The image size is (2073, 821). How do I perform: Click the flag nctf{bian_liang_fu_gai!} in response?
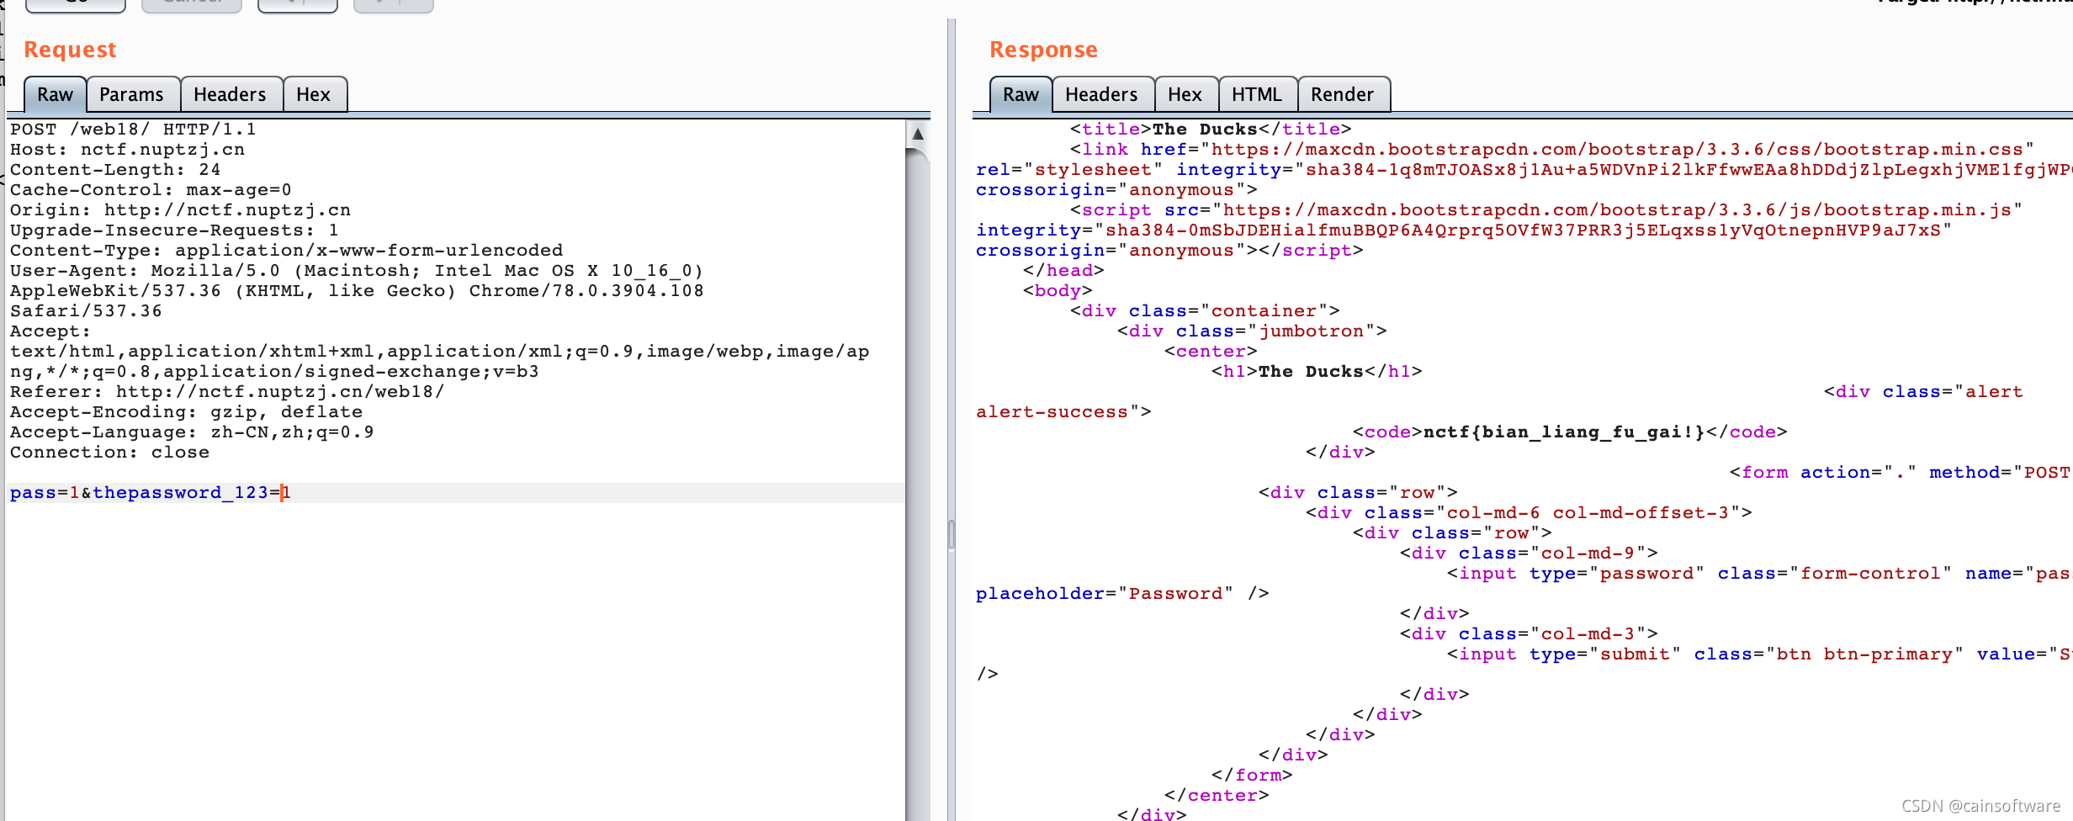coord(1563,432)
